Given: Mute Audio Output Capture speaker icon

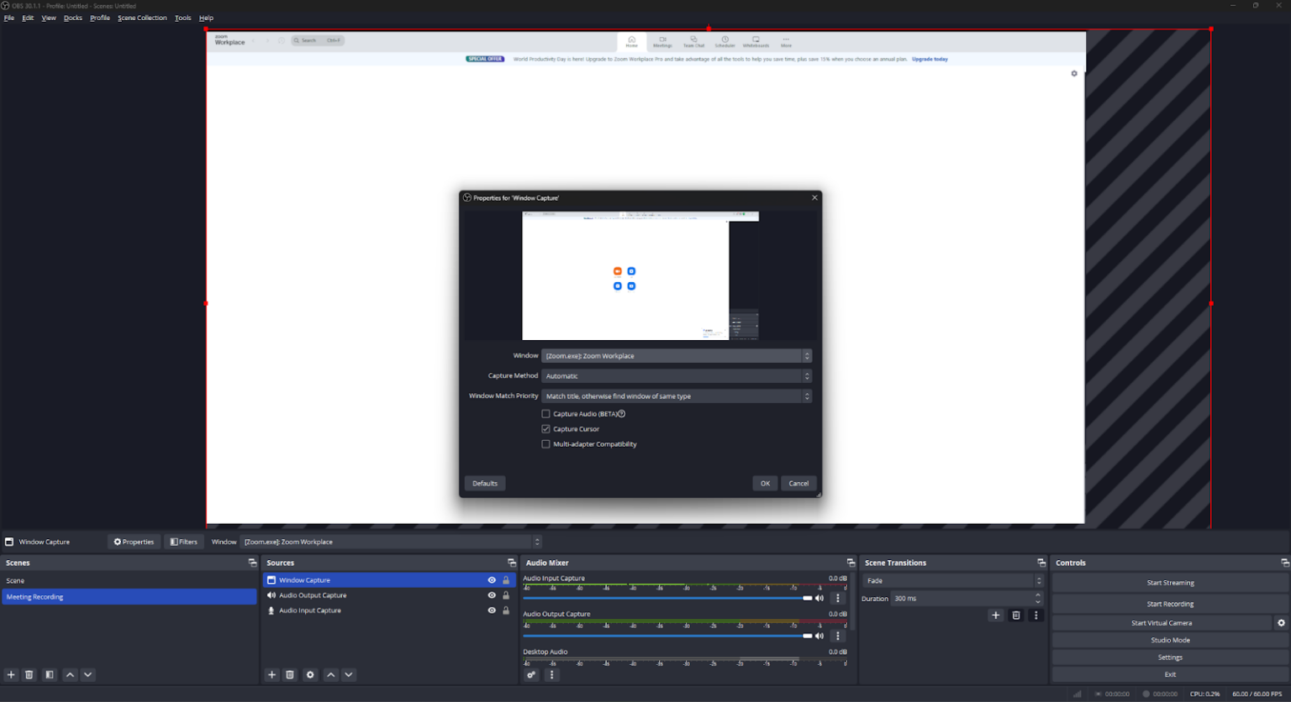Looking at the screenshot, I should (819, 636).
